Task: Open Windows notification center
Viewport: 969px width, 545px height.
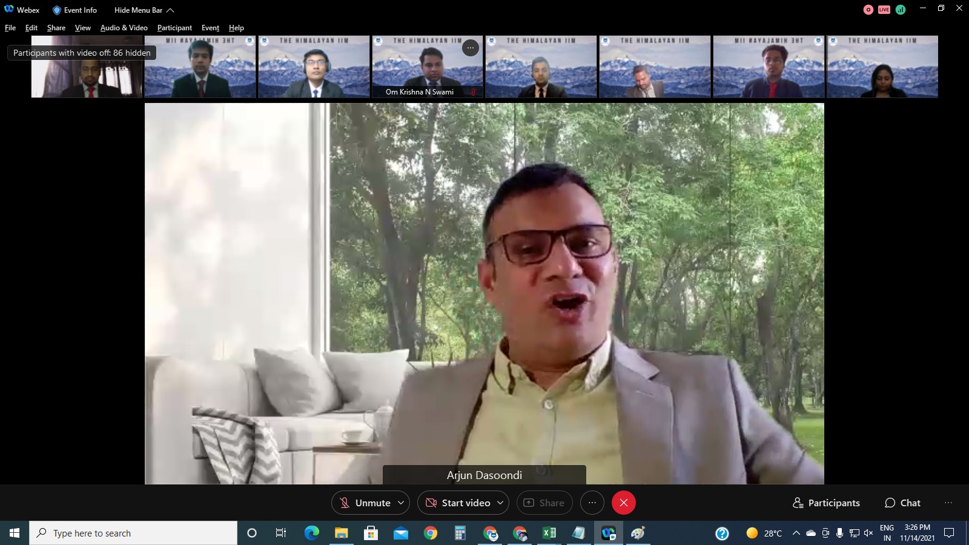Action: pos(949,533)
